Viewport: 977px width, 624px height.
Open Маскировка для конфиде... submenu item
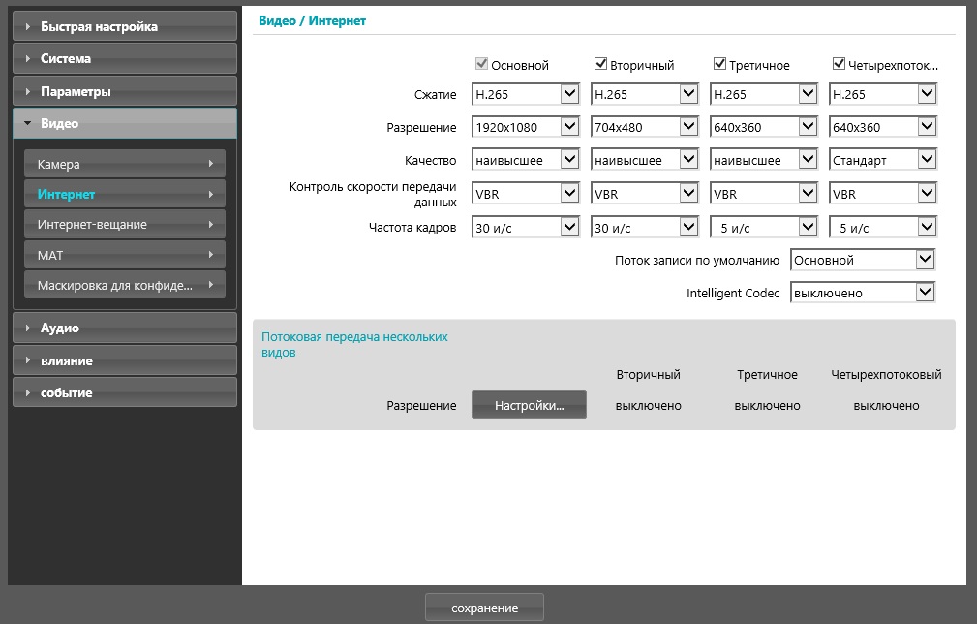[x=125, y=286]
